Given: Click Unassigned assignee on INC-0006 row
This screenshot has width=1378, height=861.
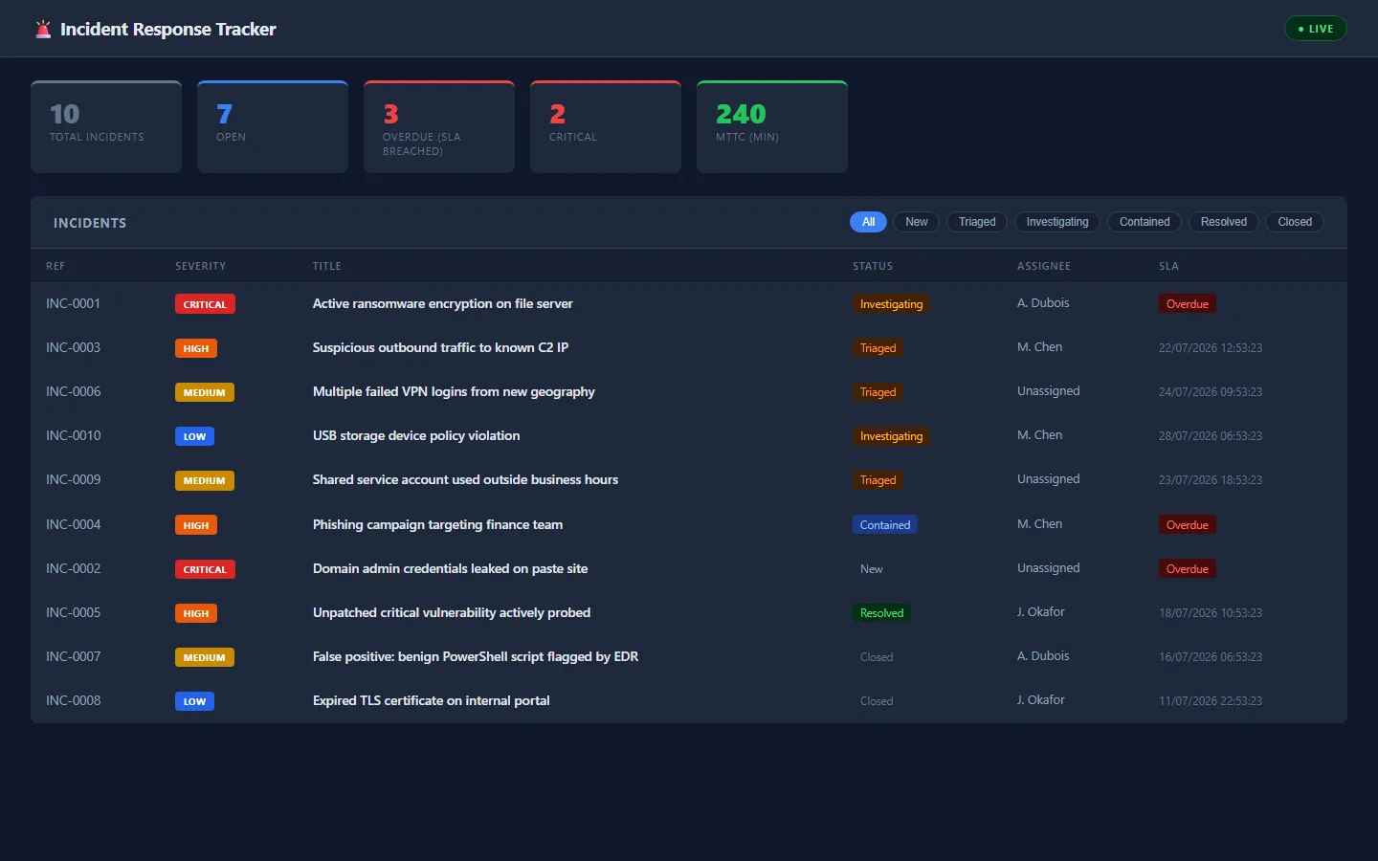Looking at the screenshot, I should [1048, 390].
